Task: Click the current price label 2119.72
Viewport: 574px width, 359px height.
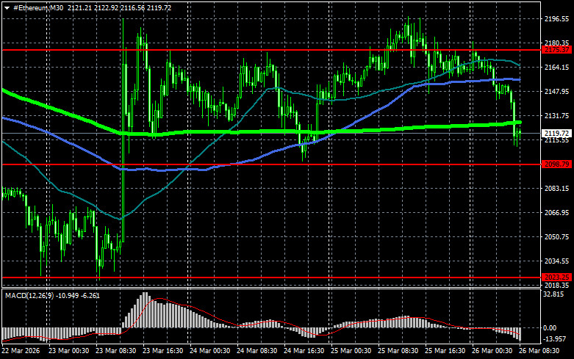Action: coord(556,134)
